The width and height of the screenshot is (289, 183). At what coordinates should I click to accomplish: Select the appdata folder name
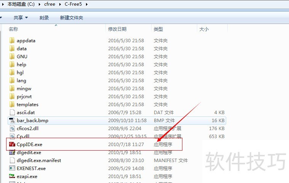tap(26, 41)
